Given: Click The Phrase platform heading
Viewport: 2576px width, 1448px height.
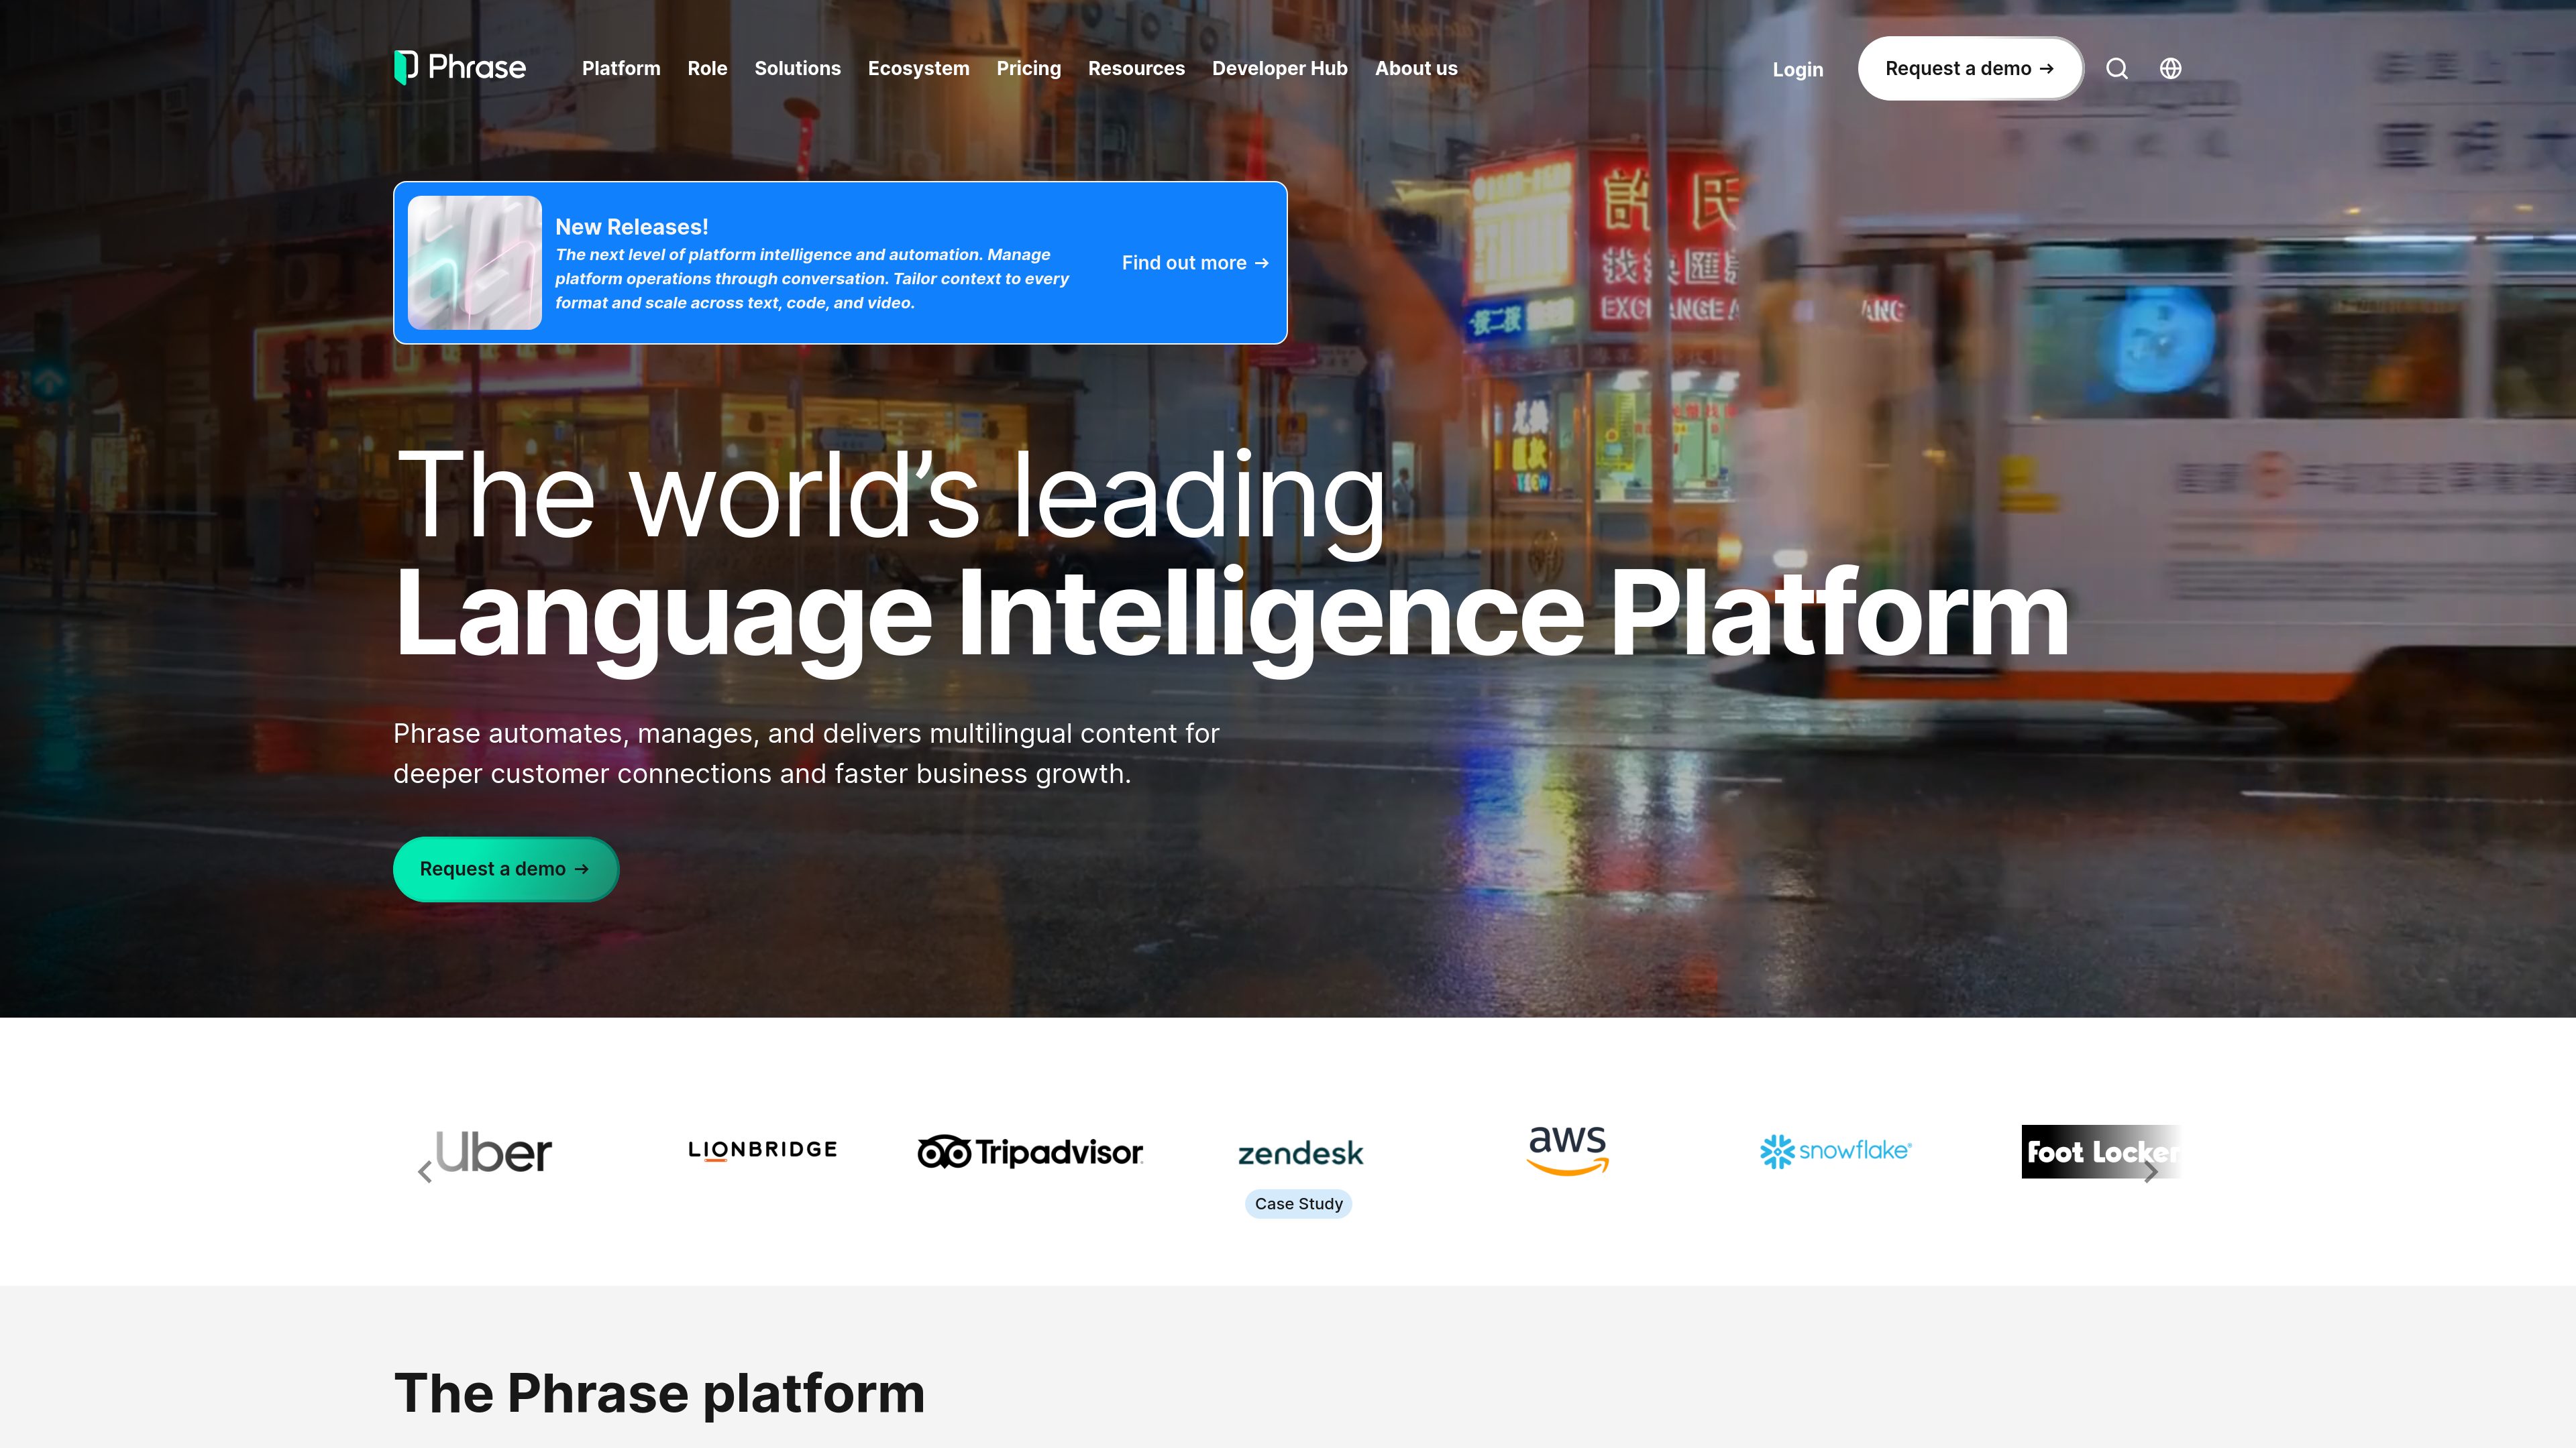Looking at the screenshot, I should (x=659, y=1393).
